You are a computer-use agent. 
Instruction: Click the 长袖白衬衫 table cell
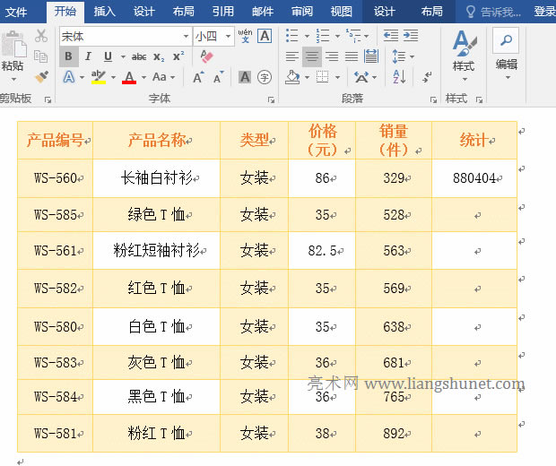156,178
